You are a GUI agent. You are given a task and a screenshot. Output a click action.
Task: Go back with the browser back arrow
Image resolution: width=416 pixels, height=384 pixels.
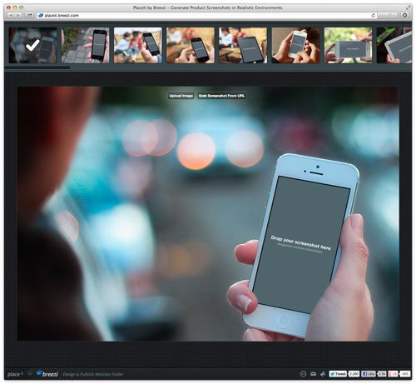[11, 15]
